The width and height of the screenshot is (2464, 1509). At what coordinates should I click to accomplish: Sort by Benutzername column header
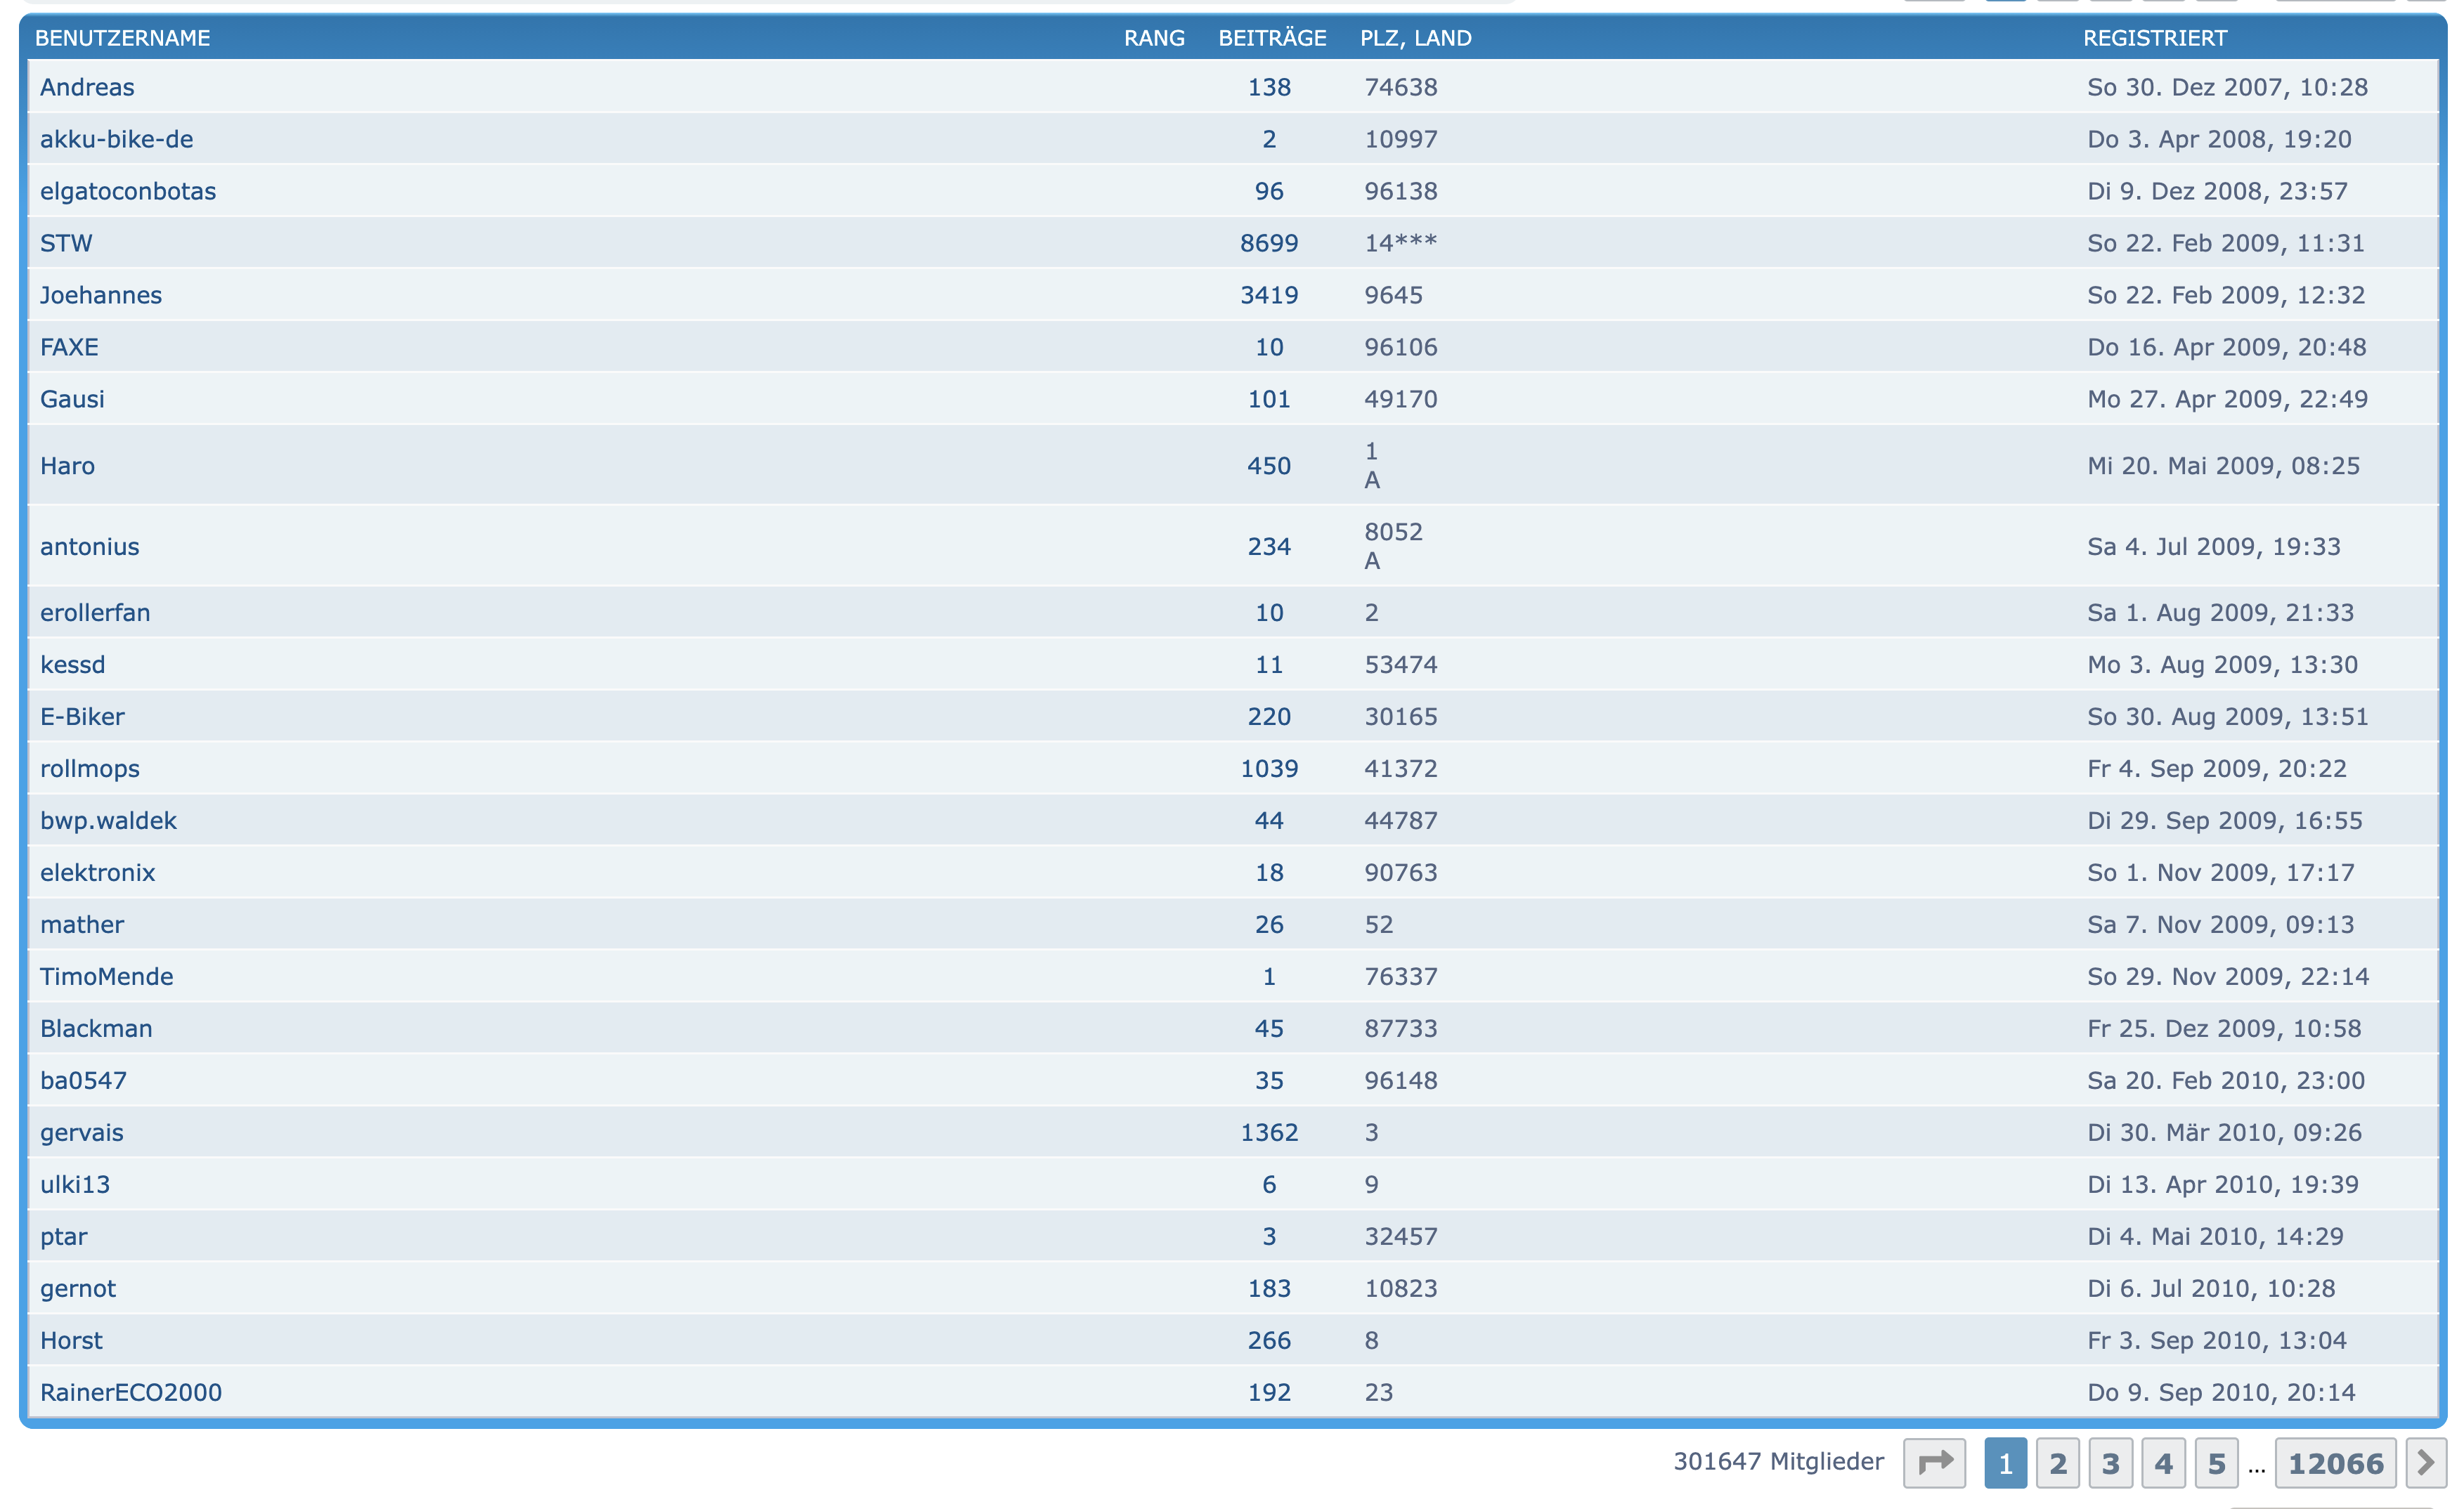coord(122,38)
